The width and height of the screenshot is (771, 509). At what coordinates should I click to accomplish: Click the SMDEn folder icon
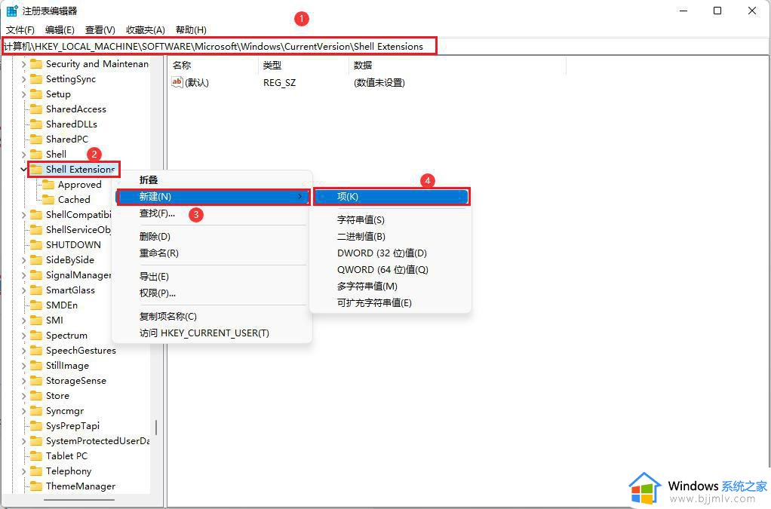point(36,305)
